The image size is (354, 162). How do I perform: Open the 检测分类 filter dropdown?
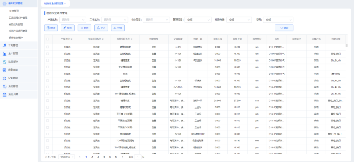239,20
